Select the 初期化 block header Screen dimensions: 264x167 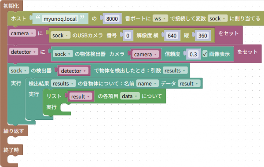point(11,6)
